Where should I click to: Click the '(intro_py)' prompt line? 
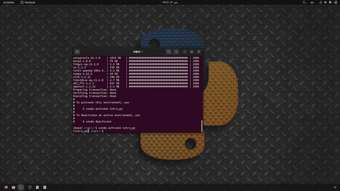pyautogui.click(x=88, y=131)
